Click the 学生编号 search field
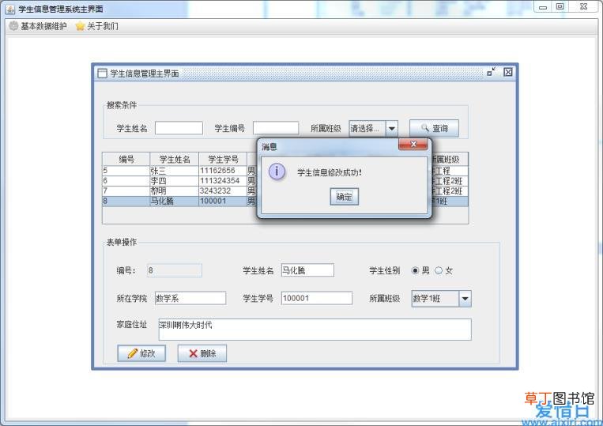 click(x=276, y=128)
